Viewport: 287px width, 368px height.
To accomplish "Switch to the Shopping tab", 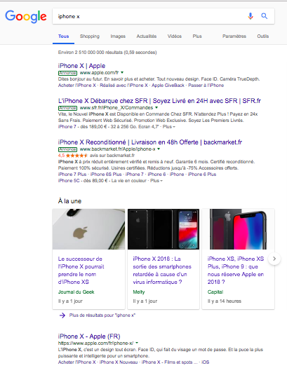I will 90,36.
